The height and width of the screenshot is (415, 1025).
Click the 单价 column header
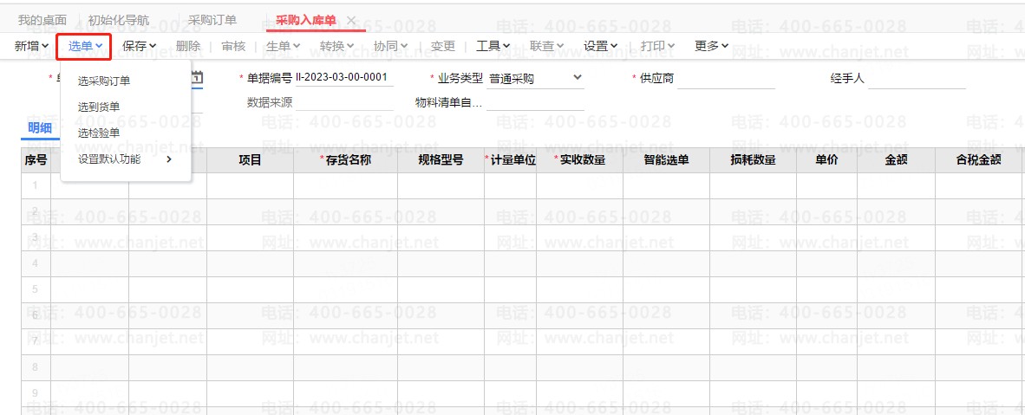(x=827, y=160)
